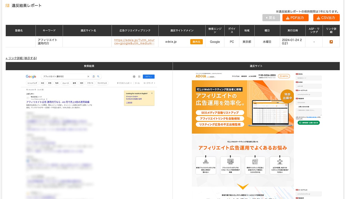Image resolution: width=345 pixels, height=199 pixels.
Task: Open Google apps grid icon in screenshot
Action: (x=139, y=76)
